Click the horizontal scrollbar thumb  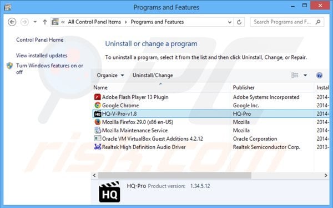(175, 175)
